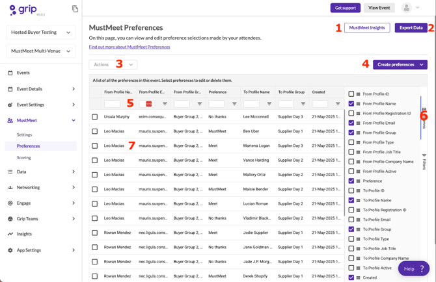436x282 pixels.
Task: Click the App Settings gear icon
Action: click(x=10, y=250)
